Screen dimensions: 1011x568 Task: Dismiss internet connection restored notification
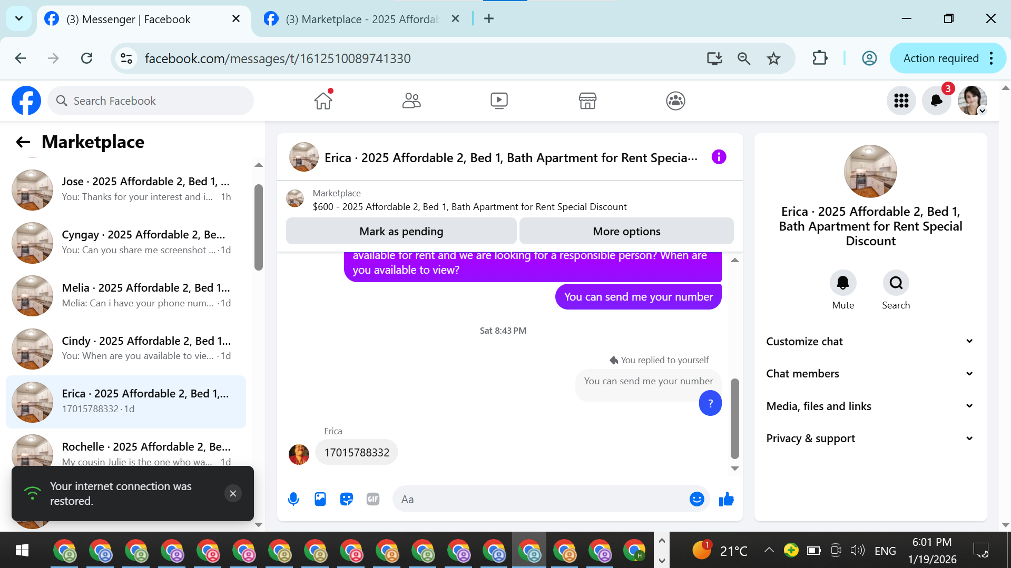233,494
